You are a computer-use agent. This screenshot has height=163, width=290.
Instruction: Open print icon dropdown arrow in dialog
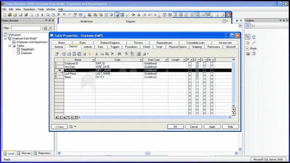[x=148, y=54]
